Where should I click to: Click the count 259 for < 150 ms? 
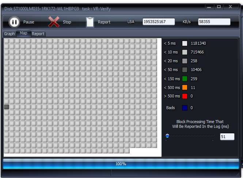[194, 79]
